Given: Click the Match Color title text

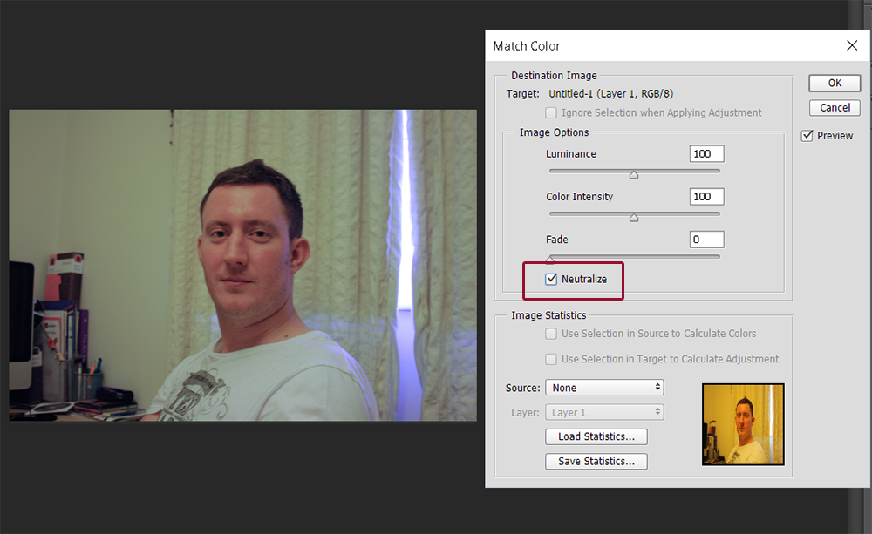Looking at the screenshot, I should [527, 46].
